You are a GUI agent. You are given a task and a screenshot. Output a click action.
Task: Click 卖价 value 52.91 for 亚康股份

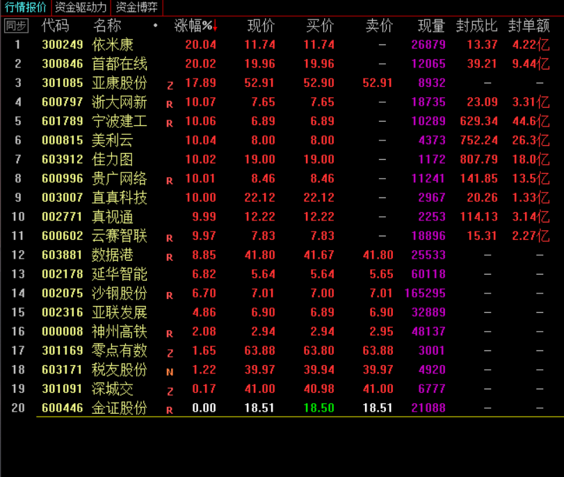[x=378, y=83]
